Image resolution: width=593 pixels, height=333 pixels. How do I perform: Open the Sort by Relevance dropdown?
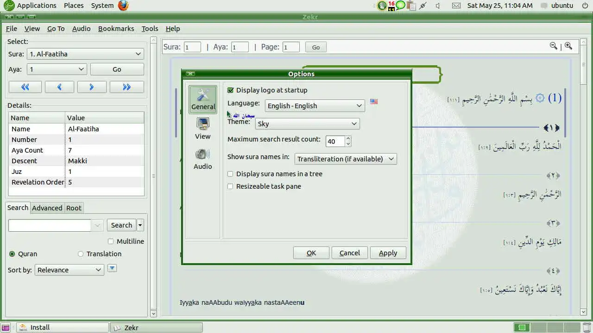69,270
